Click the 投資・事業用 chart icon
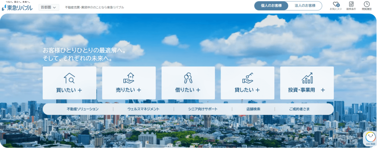This screenshot has height=149, width=377. (307, 78)
